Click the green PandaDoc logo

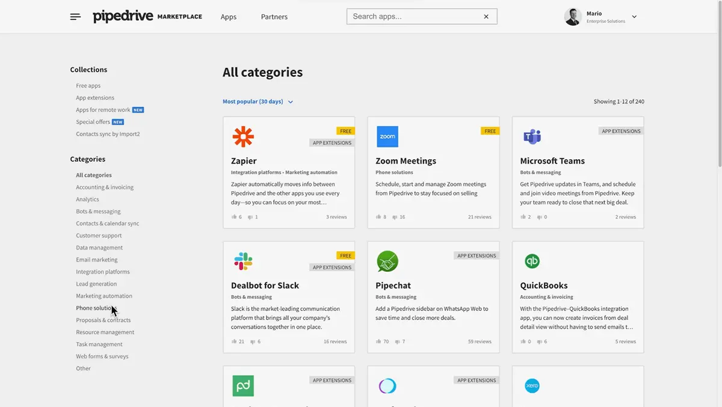pos(243,386)
